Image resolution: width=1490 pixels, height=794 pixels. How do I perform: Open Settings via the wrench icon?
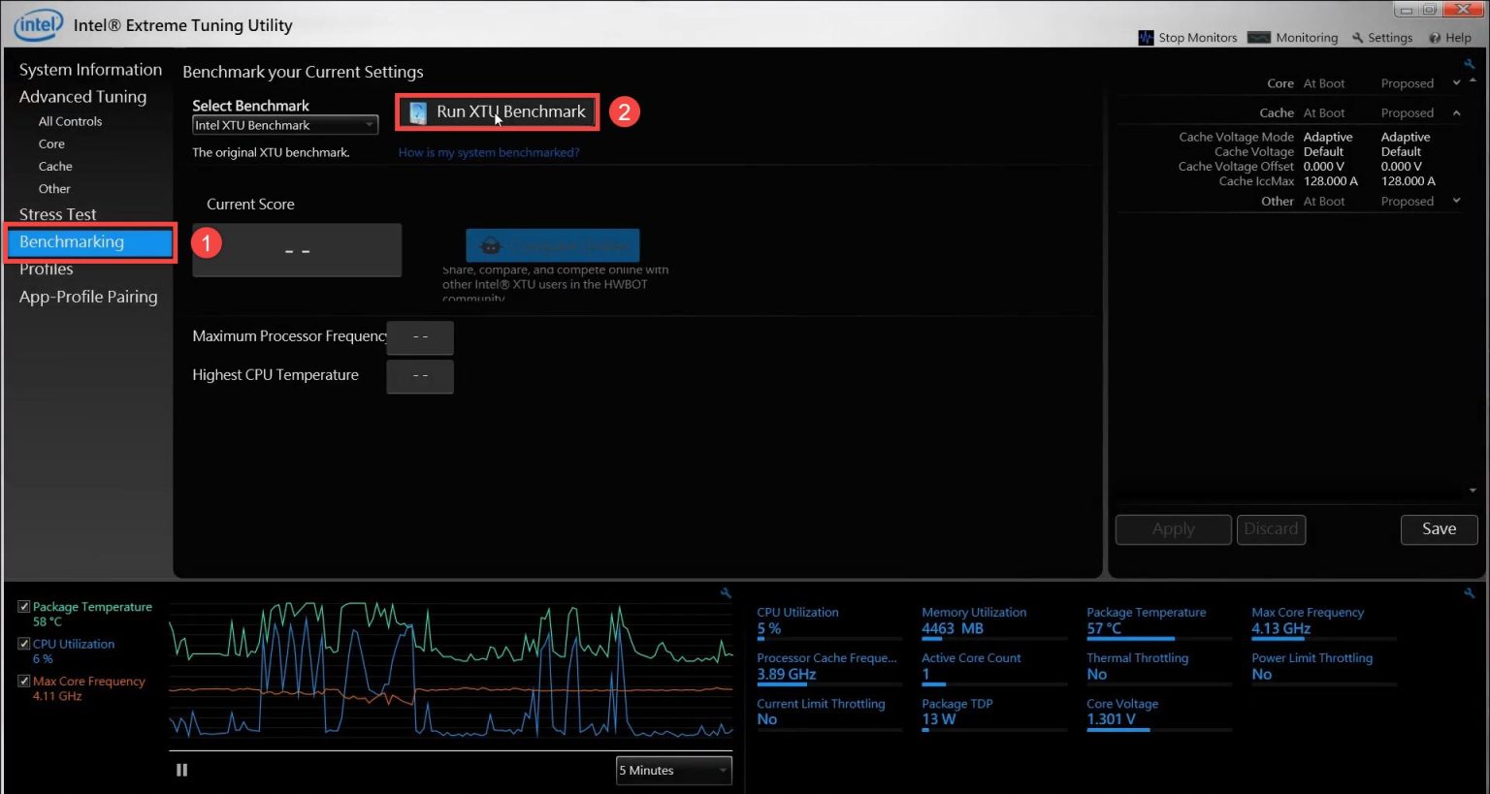click(1360, 37)
